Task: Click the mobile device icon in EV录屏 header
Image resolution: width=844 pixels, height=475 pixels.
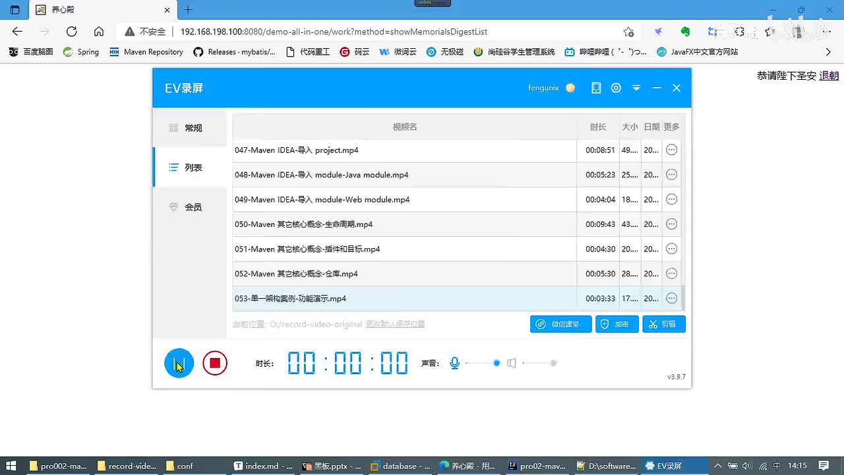Action: [x=596, y=88]
